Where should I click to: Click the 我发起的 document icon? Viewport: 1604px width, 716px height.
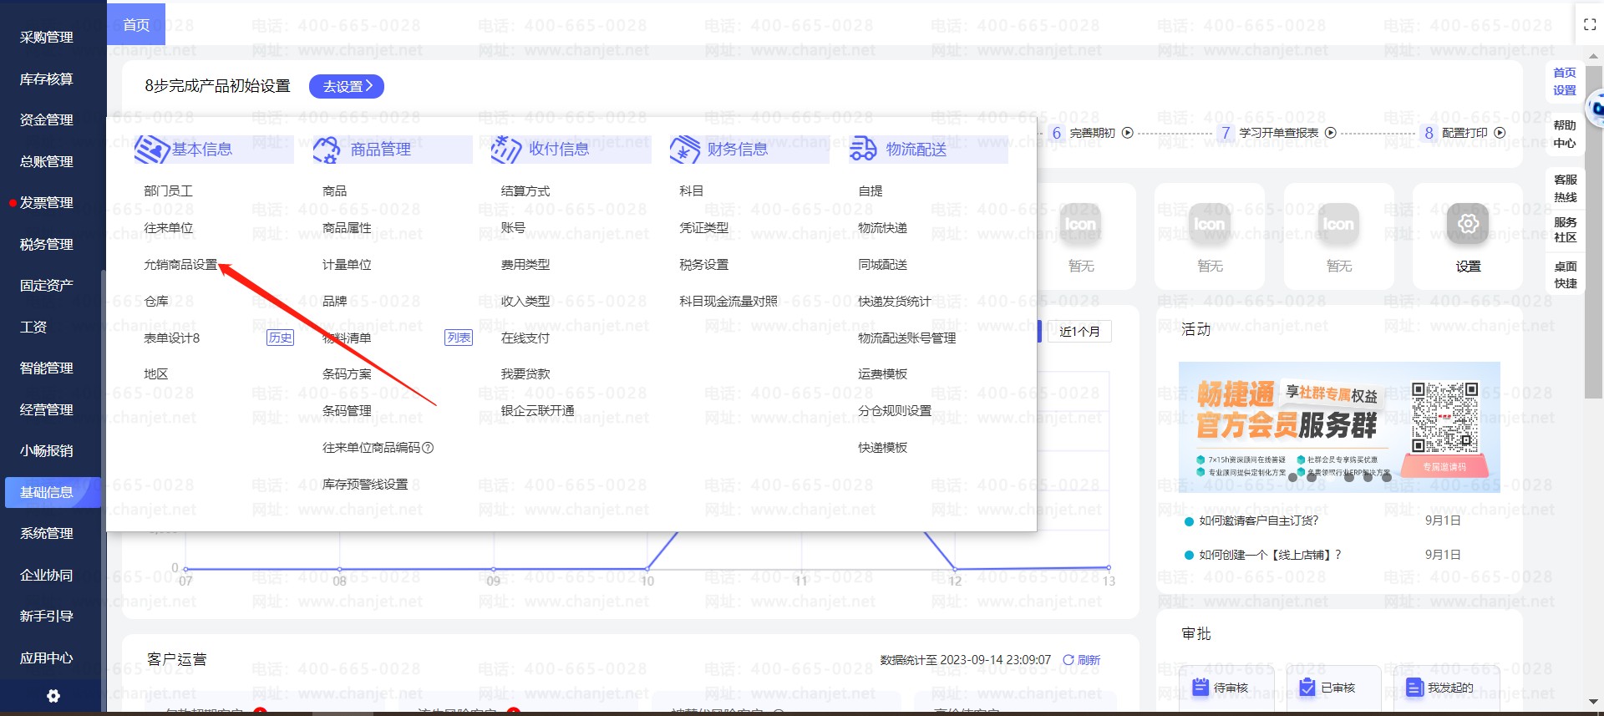pyautogui.click(x=1414, y=687)
